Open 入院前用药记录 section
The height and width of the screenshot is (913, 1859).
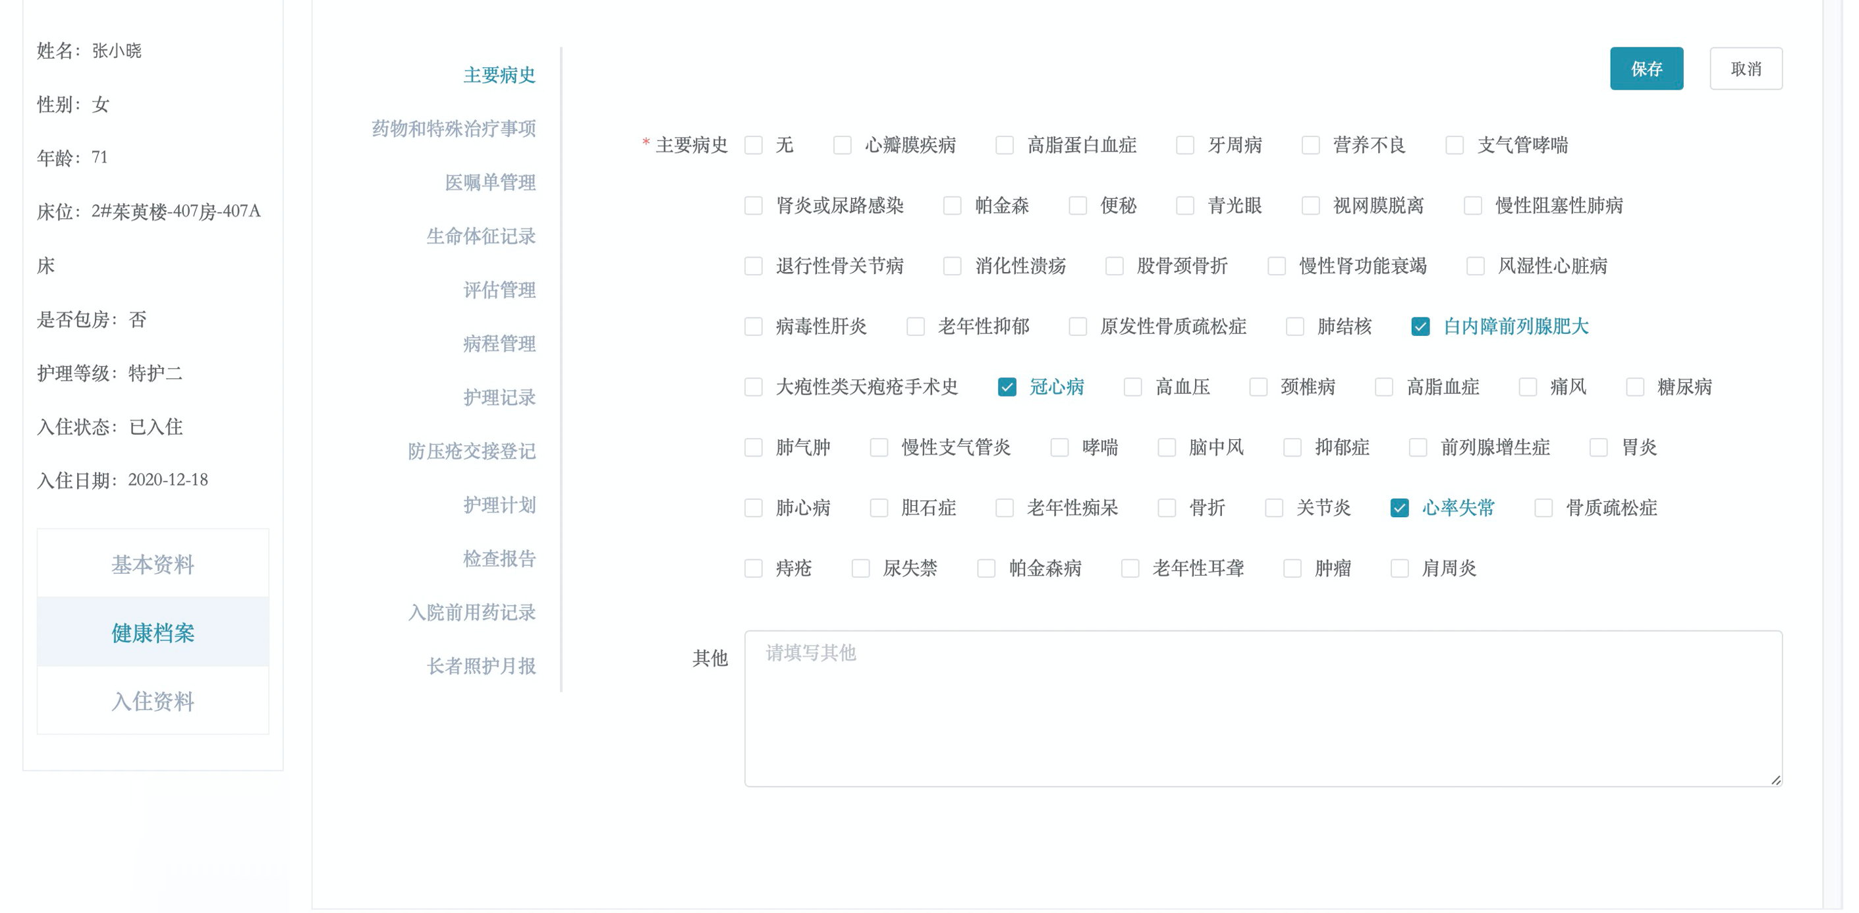point(471,613)
